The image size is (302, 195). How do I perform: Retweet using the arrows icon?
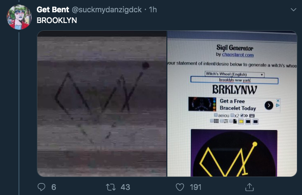pyautogui.click(x=111, y=187)
